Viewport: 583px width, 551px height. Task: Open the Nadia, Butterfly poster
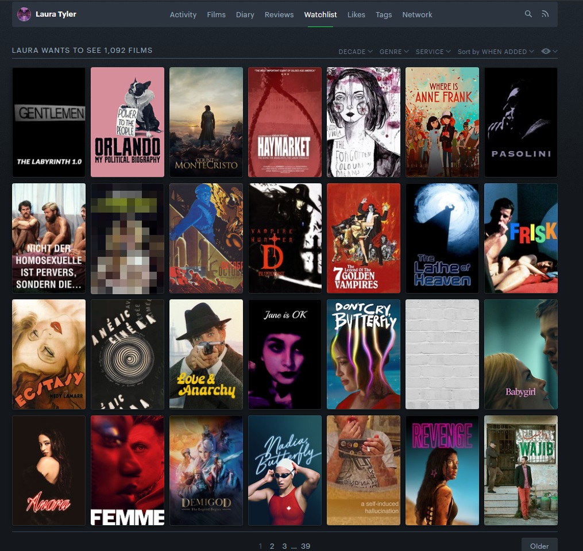[x=285, y=470]
